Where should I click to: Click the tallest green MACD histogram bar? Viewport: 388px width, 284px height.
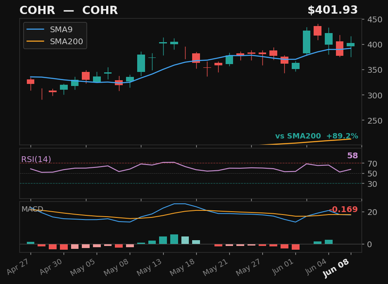[x=174, y=239]
